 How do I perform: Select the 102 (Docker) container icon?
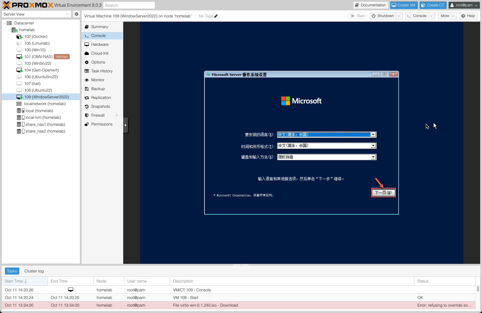19,37
